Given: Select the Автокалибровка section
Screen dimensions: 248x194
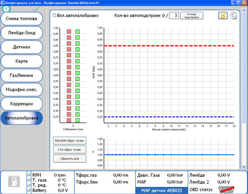Looking at the screenshot, I should coord(21,118).
